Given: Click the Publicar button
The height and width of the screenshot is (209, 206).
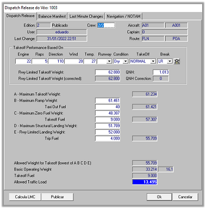Looking at the screenshot, I should tap(57, 197).
